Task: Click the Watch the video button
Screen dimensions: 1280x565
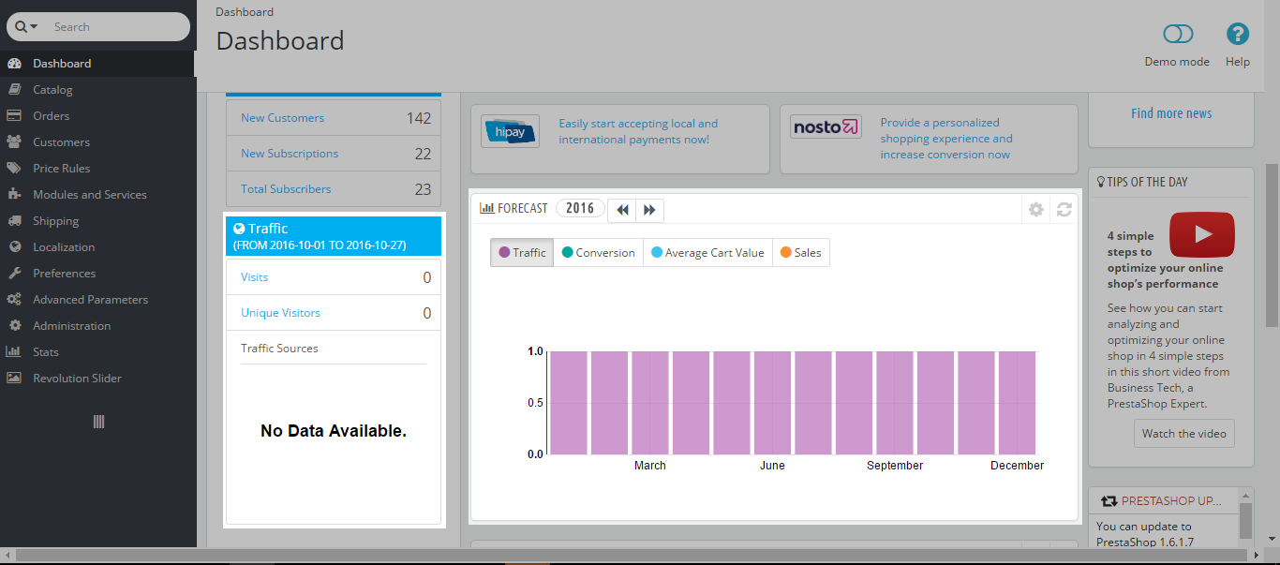Action: click(x=1184, y=434)
